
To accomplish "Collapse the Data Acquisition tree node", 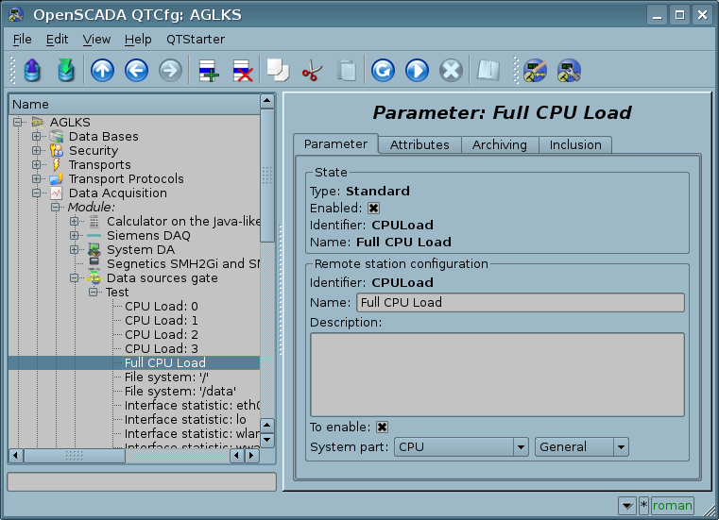I will tap(36, 193).
